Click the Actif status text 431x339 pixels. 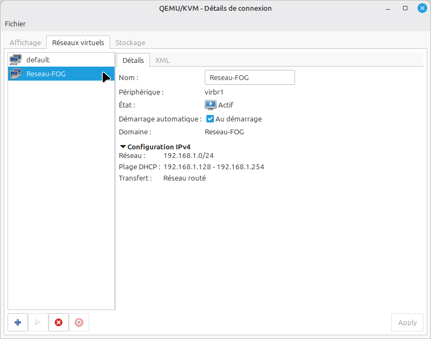point(226,105)
